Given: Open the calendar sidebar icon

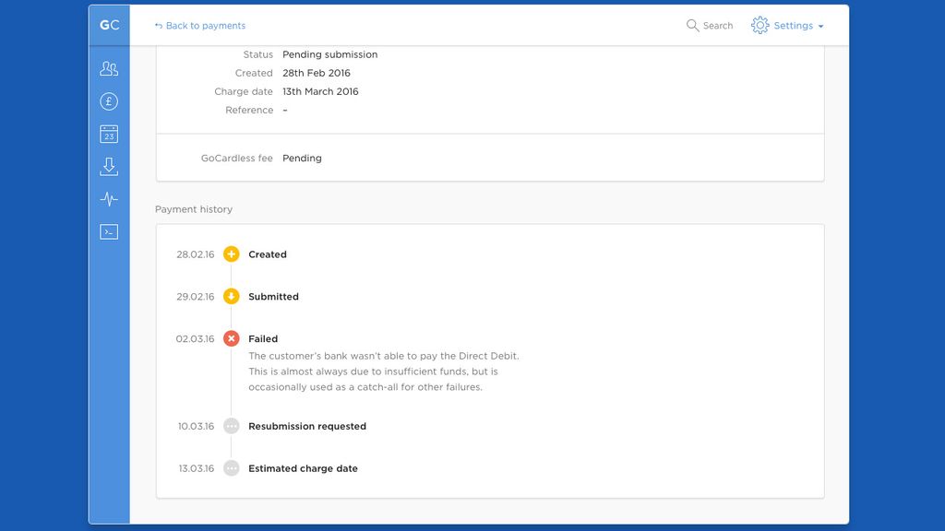Looking at the screenshot, I should click(109, 135).
